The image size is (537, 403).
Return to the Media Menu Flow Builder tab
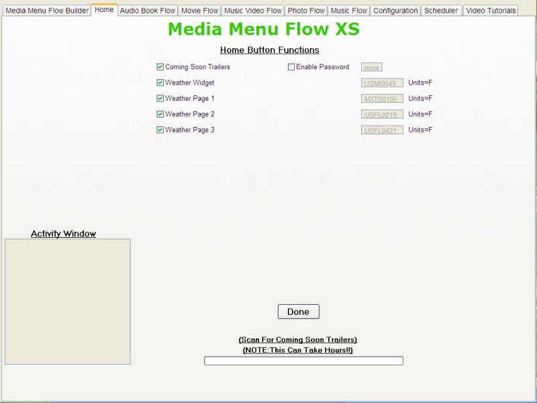pyautogui.click(x=46, y=10)
